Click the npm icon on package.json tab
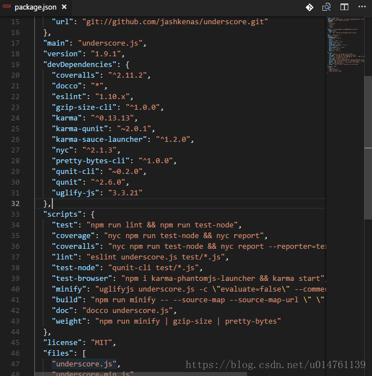The image size is (372, 376). tap(6, 7)
